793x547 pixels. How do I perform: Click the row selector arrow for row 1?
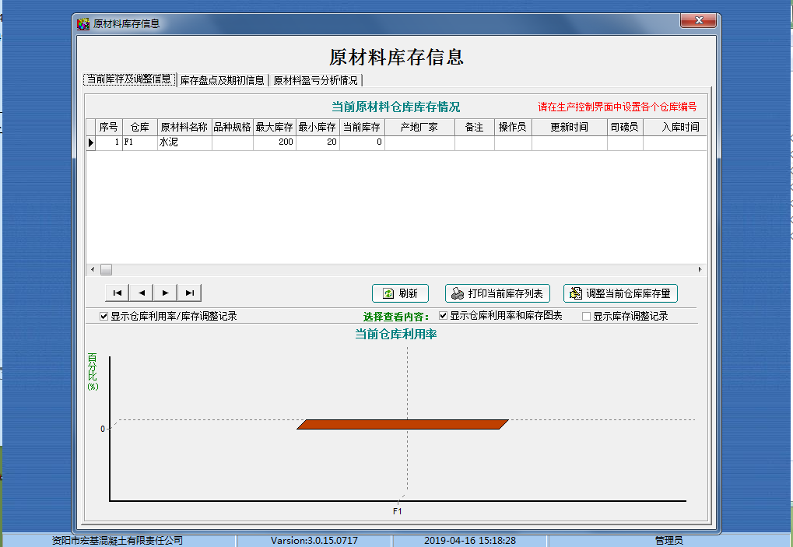point(90,143)
